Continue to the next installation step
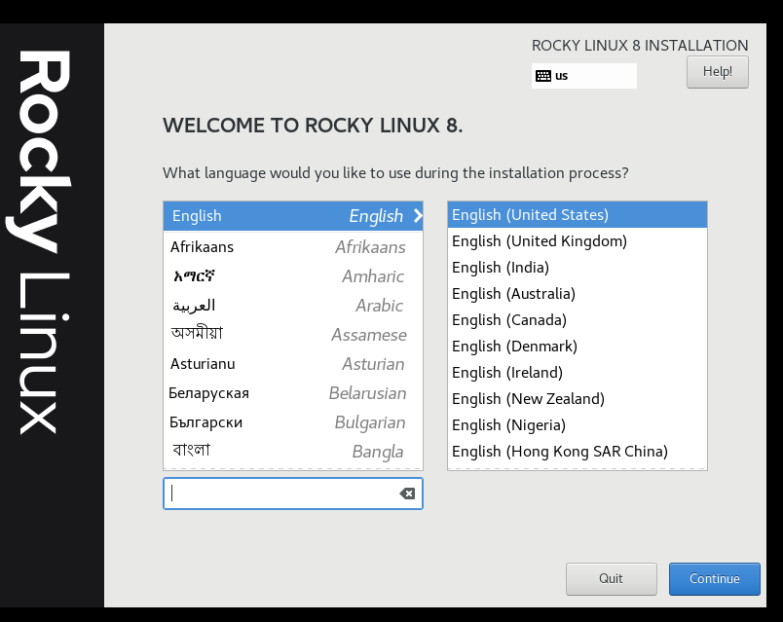The image size is (783, 622). click(x=714, y=578)
